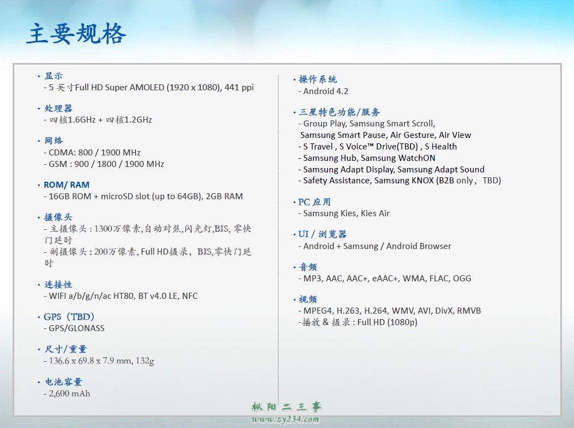Select the 电池容量 heading
Image resolution: width=574 pixels, height=428 pixels.
tap(64, 382)
